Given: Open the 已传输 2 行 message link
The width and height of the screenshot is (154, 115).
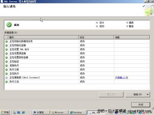Looking at the screenshot, I should coord(122,77).
